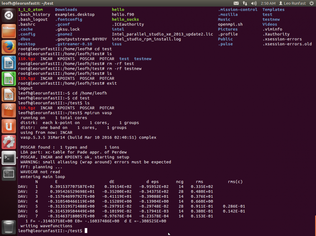Click energy value 0.391537707587E+02 in DAV 1

(72, 186)
